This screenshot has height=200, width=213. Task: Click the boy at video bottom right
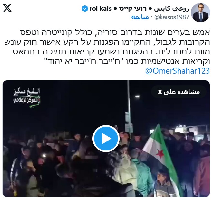[163, 183]
